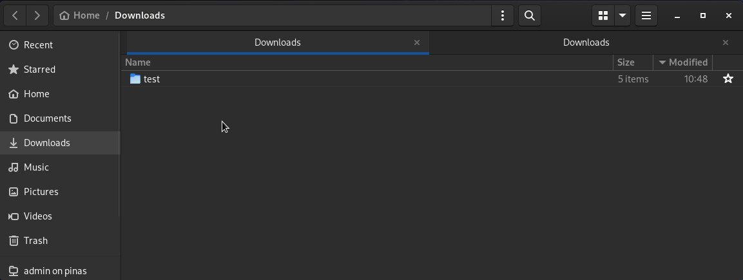Select the test folder icon

[135, 79]
